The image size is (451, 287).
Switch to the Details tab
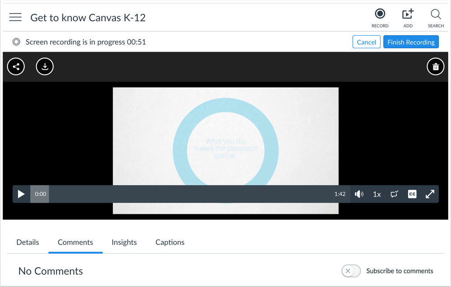(28, 242)
